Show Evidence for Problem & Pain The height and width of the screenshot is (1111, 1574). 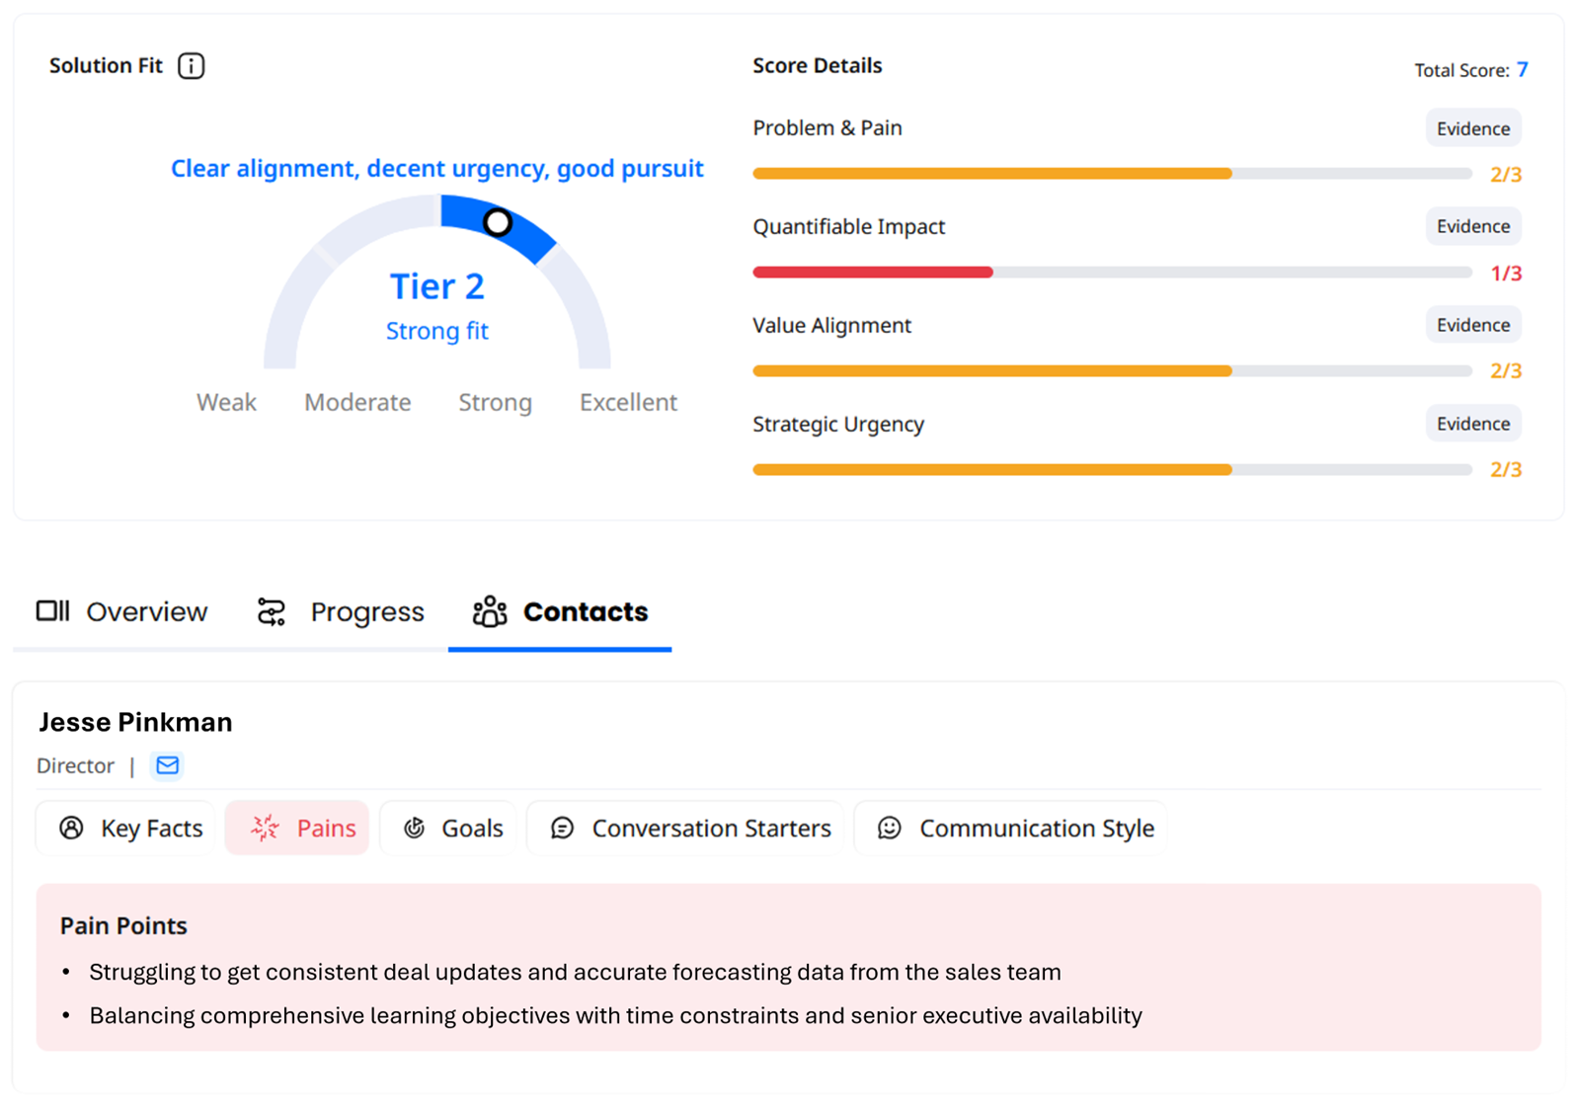pos(1472,128)
